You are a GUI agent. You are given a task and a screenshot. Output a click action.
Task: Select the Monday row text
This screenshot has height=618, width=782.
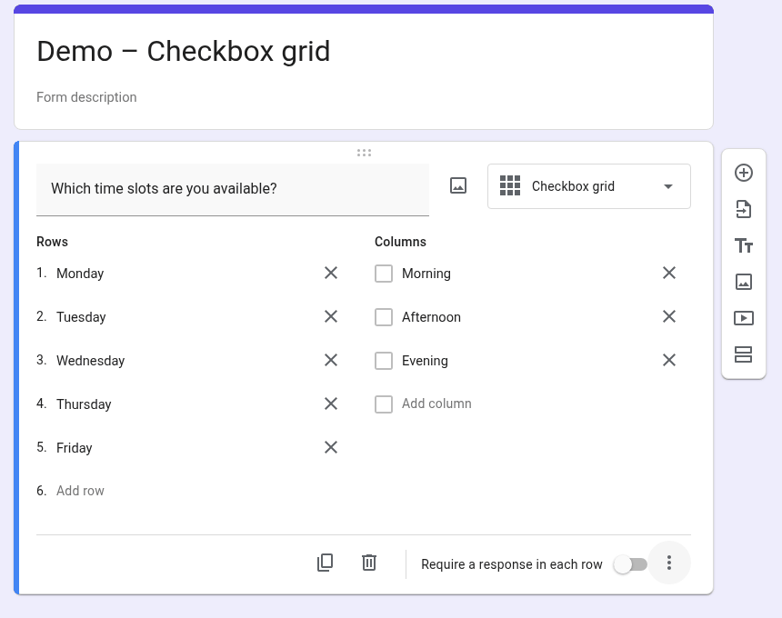coord(80,274)
